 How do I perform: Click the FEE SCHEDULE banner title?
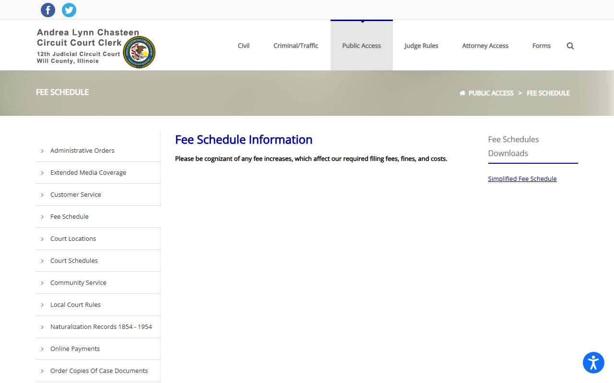[62, 92]
